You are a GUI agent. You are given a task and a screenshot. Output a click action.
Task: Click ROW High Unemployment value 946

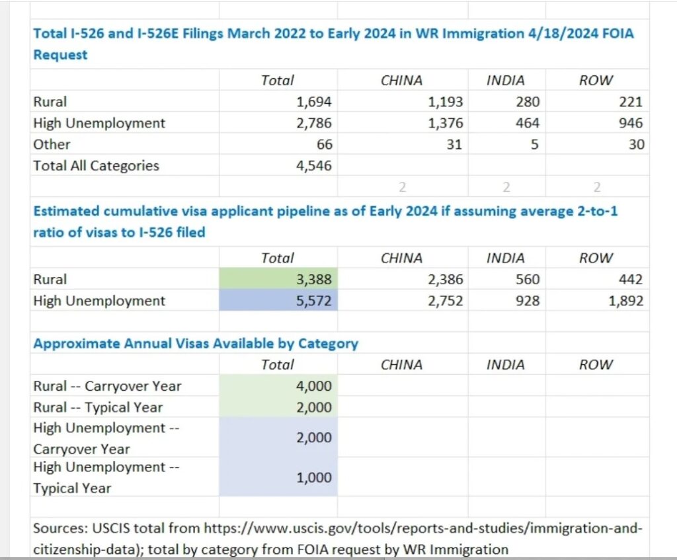pos(631,123)
